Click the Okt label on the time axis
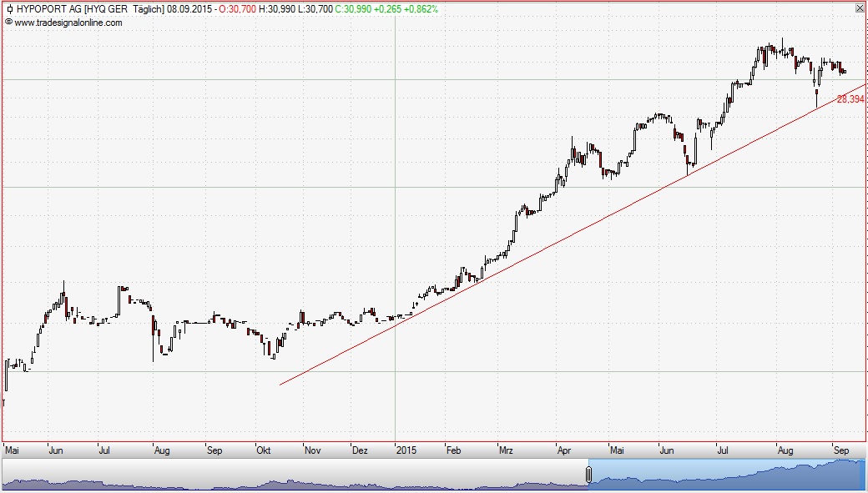 tap(264, 450)
